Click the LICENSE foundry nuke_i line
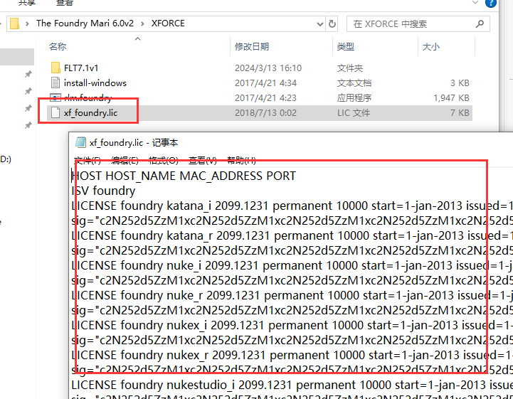Image resolution: width=513 pixels, height=399 pixels. pos(292,265)
